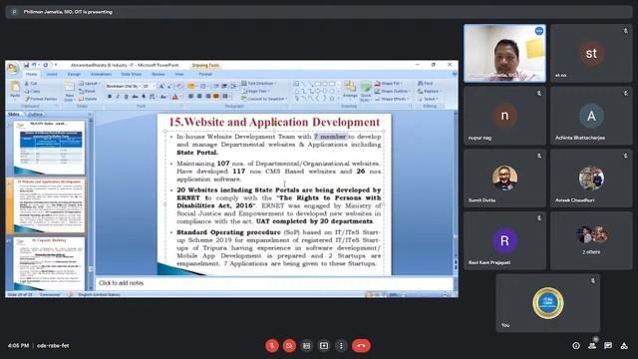
Task: Click Grow Font icon
Action: [161, 87]
